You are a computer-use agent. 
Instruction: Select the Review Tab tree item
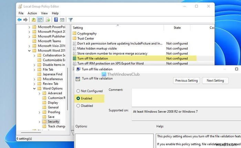(x=50, y=84)
